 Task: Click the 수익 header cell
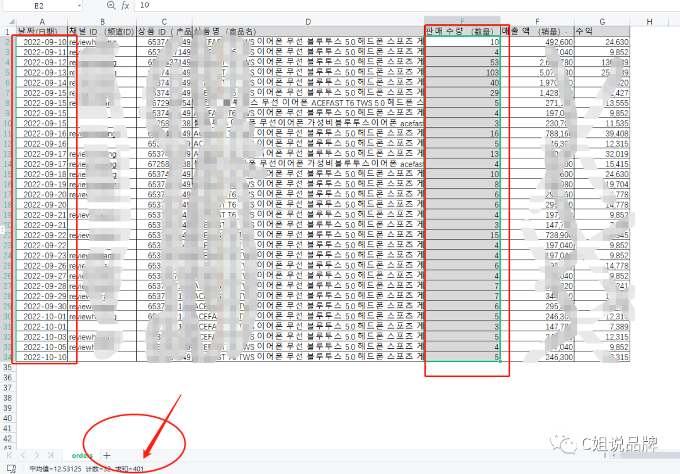tap(602, 31)
